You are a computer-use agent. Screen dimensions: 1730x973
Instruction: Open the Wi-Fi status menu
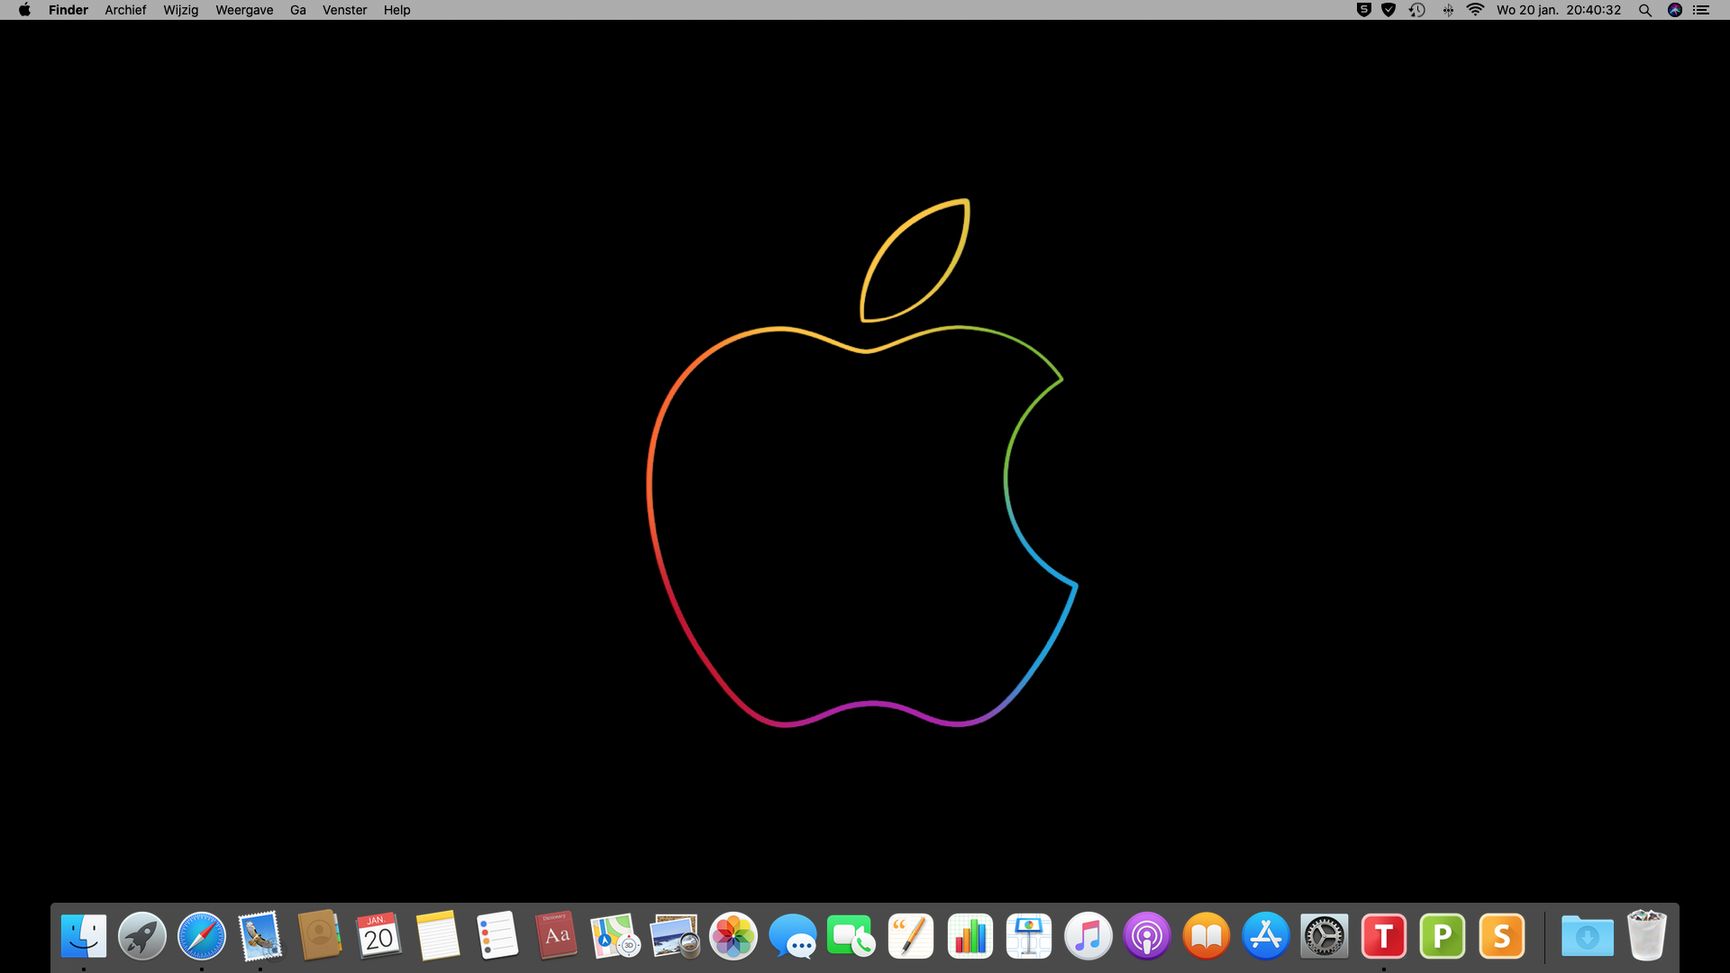tap(1475, 10)
